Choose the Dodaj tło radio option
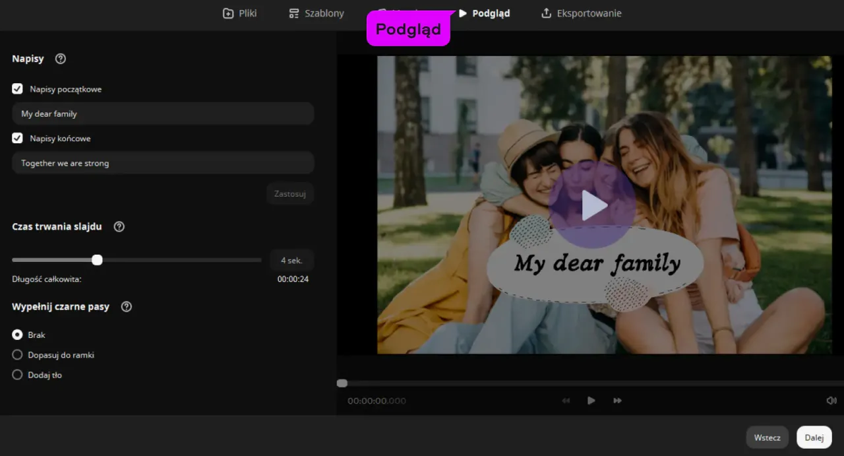Viewport: 844px width, 456px height. click(18, 375)
